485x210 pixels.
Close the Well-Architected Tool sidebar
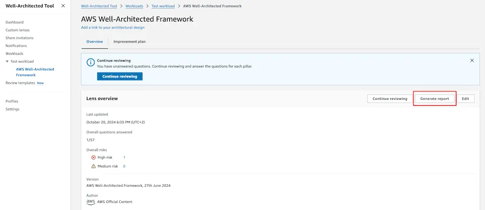click(x=63, y=6)
